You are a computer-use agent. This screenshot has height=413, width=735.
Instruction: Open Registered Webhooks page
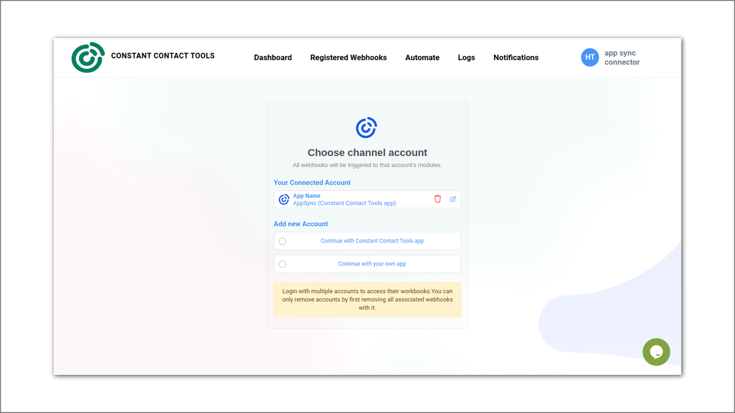coord(349,57)
